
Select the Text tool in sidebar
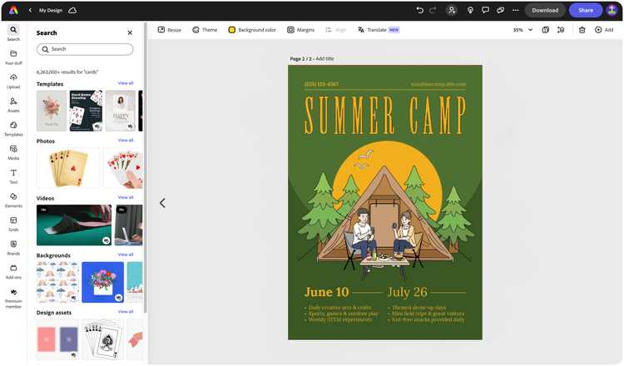tap(13, 176)
